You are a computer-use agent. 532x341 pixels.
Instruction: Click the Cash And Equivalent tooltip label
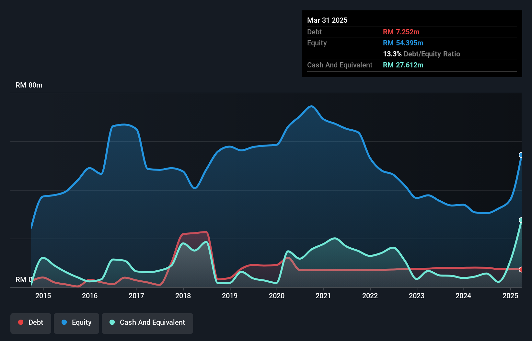[340, 65]
